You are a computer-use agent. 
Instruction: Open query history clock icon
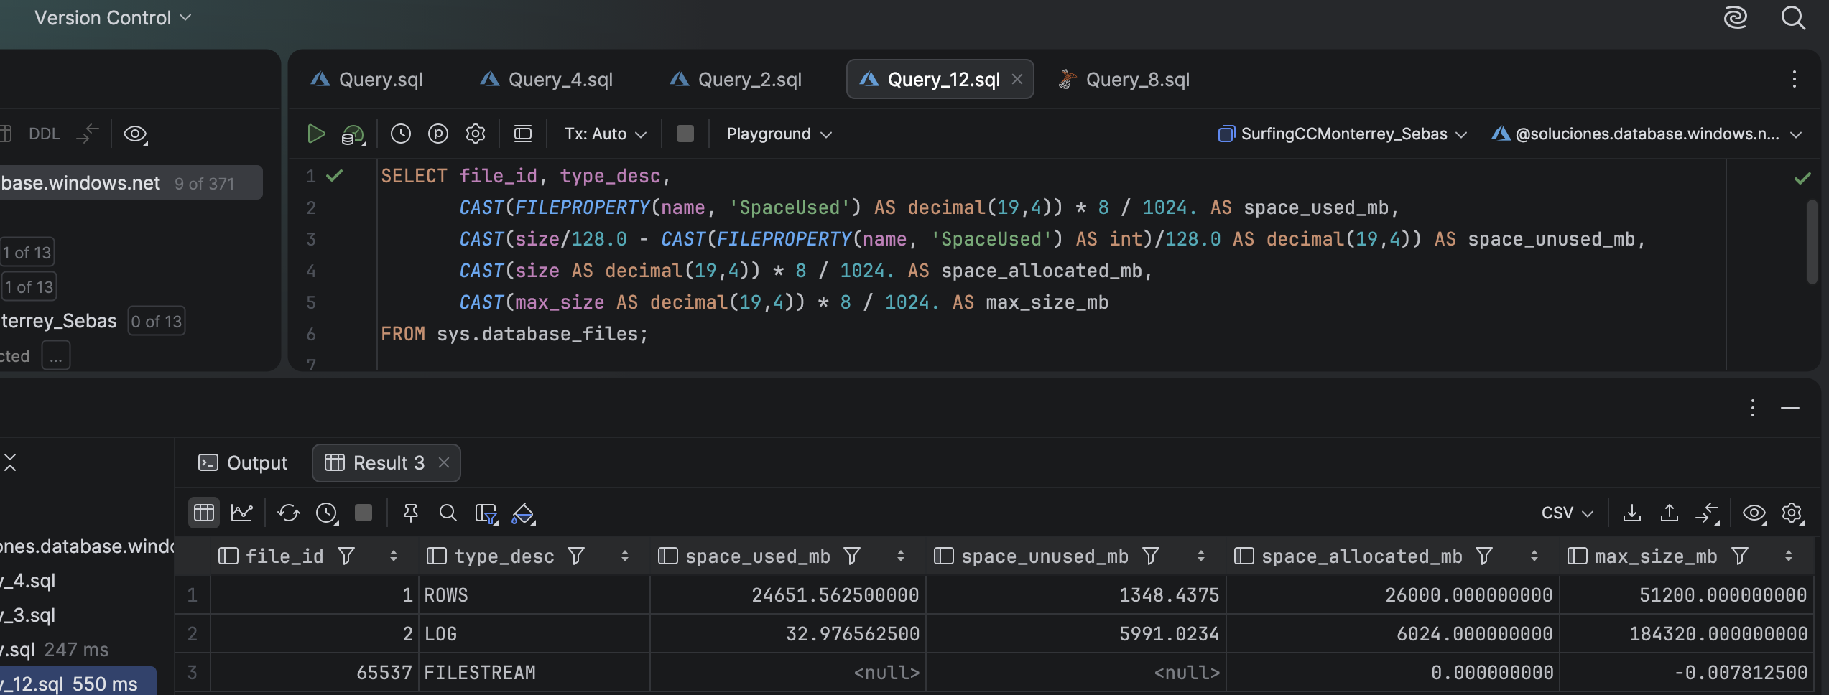click(400, 134)
